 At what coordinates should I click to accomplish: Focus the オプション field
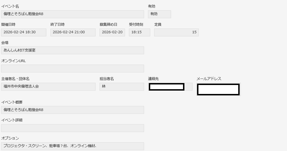point(73,146)
